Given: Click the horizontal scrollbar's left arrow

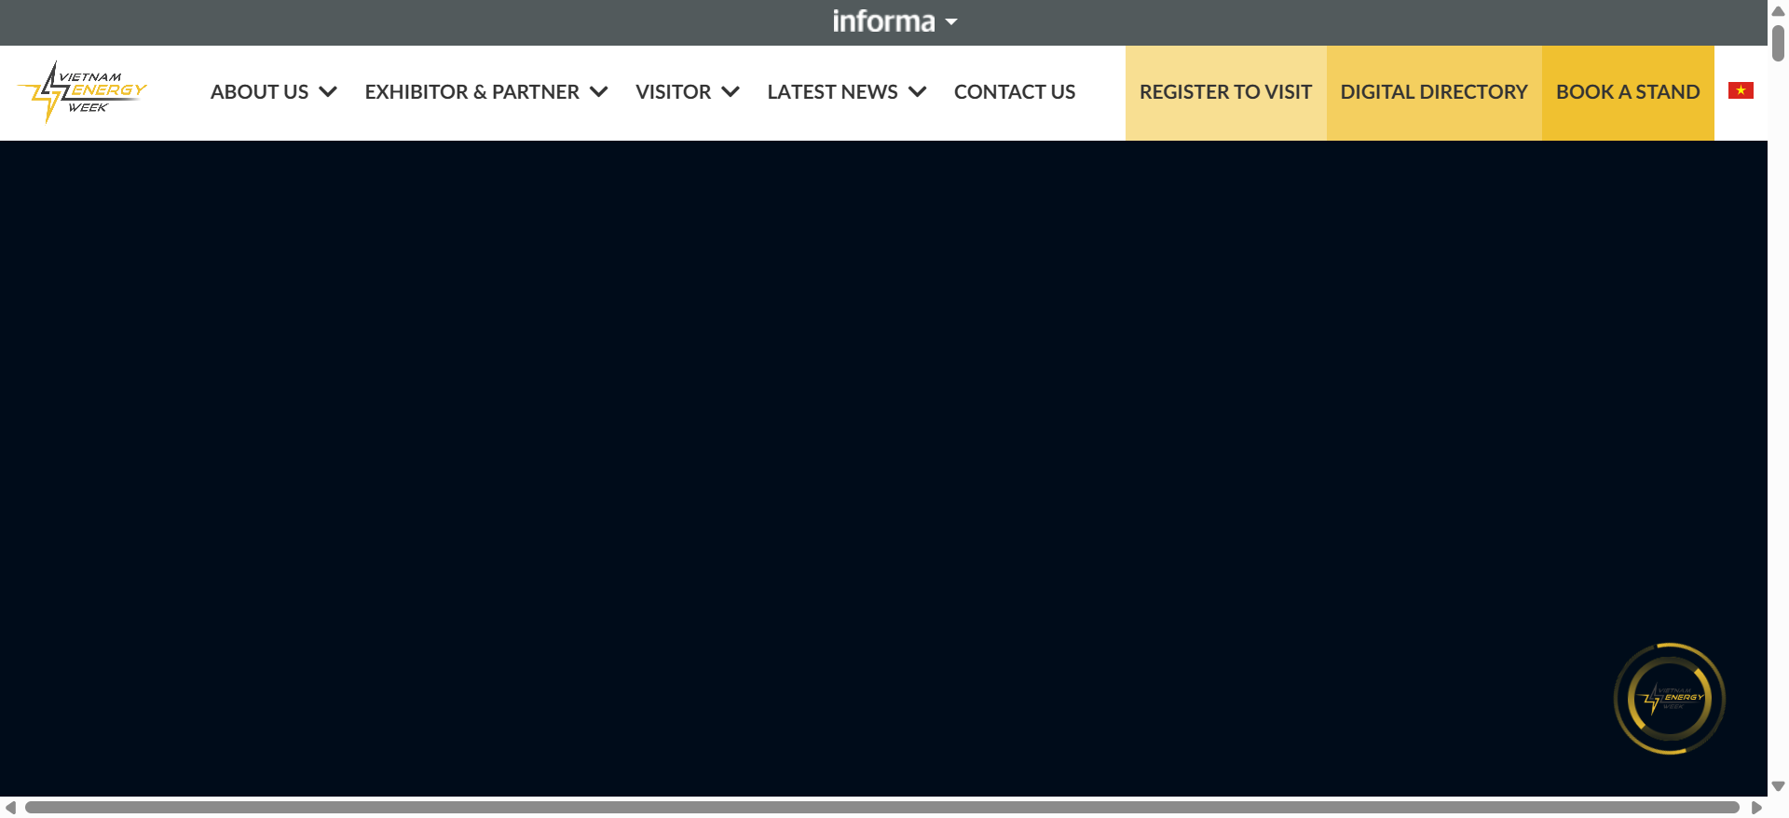Looking at the screenshot, I should click(x=10, y=808).
